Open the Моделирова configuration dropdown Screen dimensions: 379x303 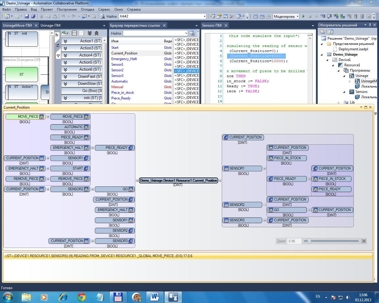click(298, 17)
